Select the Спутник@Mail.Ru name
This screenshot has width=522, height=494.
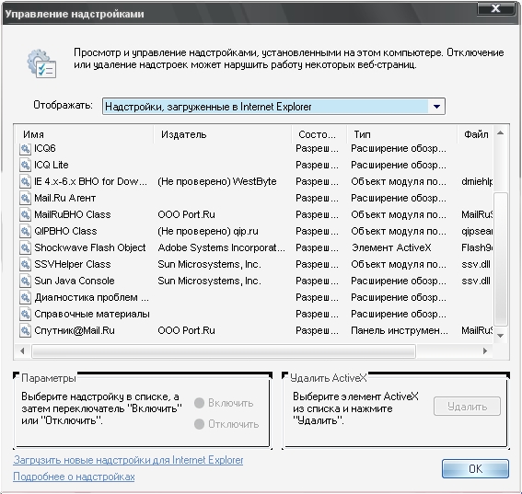pyautogui.click(x=75, y=330)
